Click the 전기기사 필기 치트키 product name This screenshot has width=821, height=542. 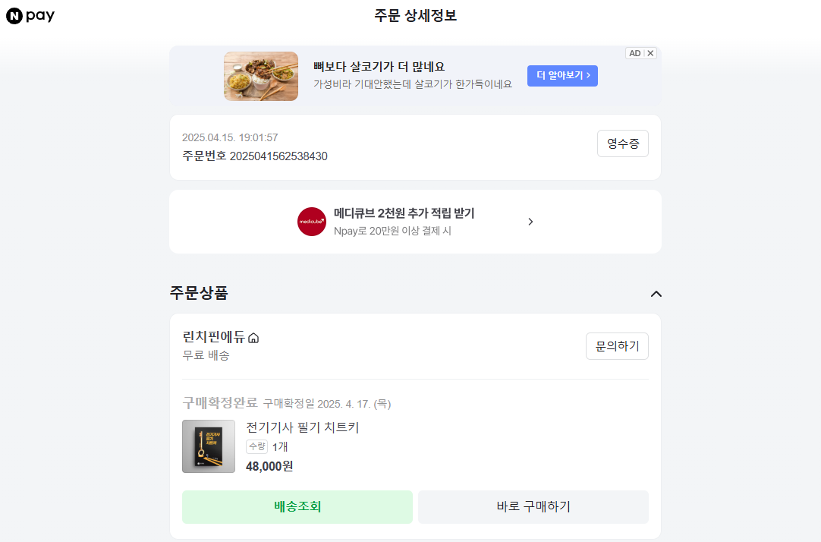click(x=302, y=427)
